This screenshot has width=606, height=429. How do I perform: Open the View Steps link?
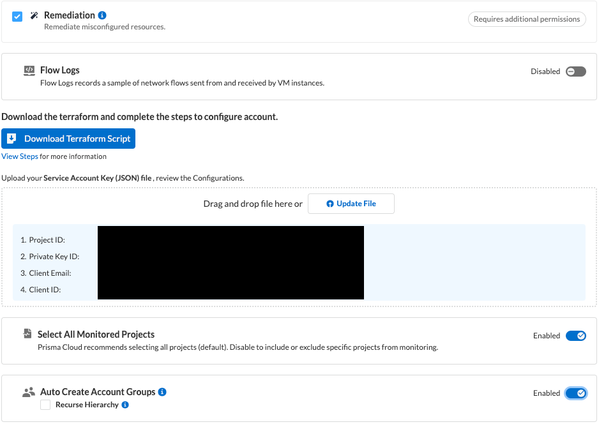coord(20,156)
